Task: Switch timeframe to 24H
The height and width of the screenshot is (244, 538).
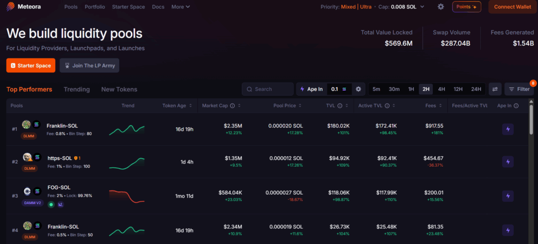Action: pyautogui.click(x=476, y=89)
